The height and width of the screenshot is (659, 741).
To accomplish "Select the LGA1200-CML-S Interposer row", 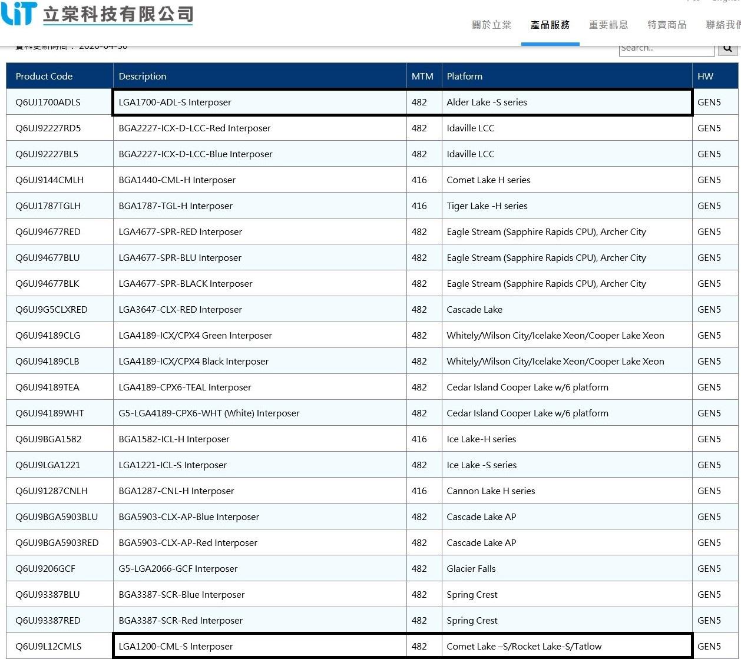I will click(x=176, y=647).
